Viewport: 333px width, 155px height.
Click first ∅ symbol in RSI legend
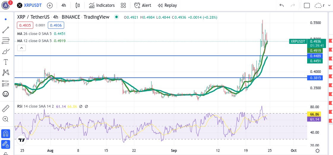(81, 106)
